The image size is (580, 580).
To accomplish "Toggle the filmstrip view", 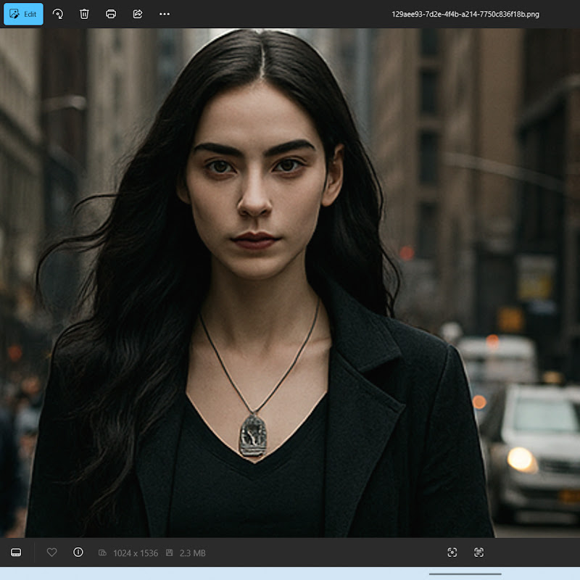I will click(x=16, y=552).
